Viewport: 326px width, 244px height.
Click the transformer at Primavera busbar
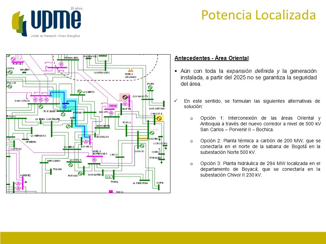tap(61, 64)
